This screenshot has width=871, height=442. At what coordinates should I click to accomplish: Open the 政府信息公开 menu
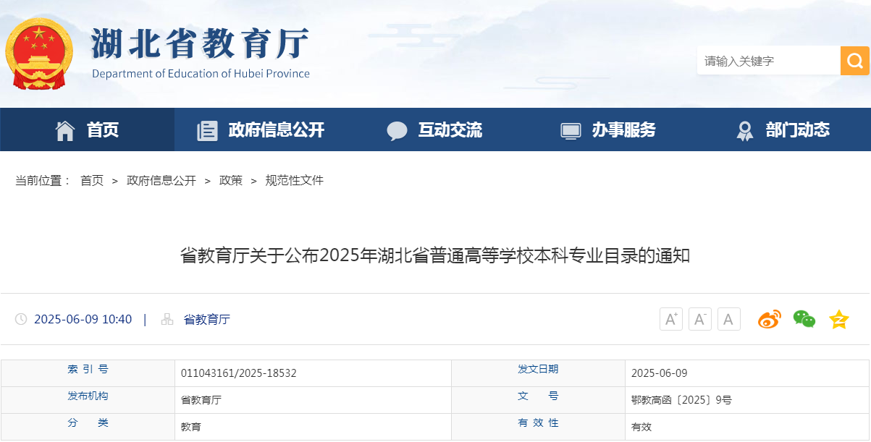click(276, 130)
